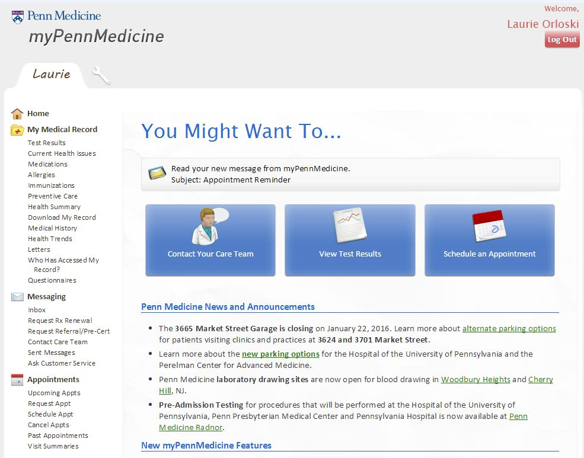584x458 pixels.
Task: Click the calendar icon on Schedule an Appointment
Action: pos(489,226)
